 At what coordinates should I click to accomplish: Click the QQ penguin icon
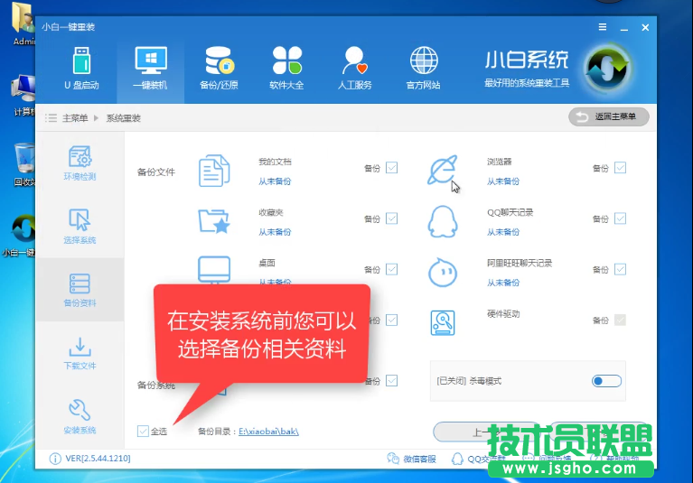click(443, 221)
